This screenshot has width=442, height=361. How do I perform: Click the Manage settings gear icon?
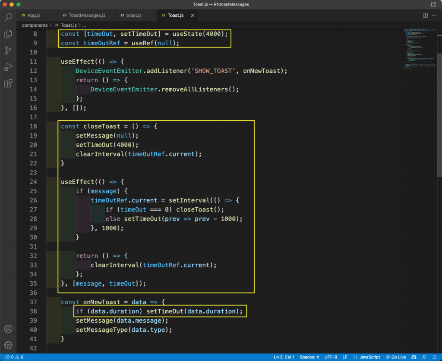pos(8,345)
